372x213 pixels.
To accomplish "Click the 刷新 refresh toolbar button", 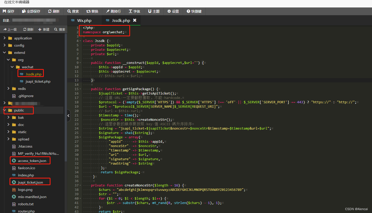I will pyautogui.click(x=54, y=11).
